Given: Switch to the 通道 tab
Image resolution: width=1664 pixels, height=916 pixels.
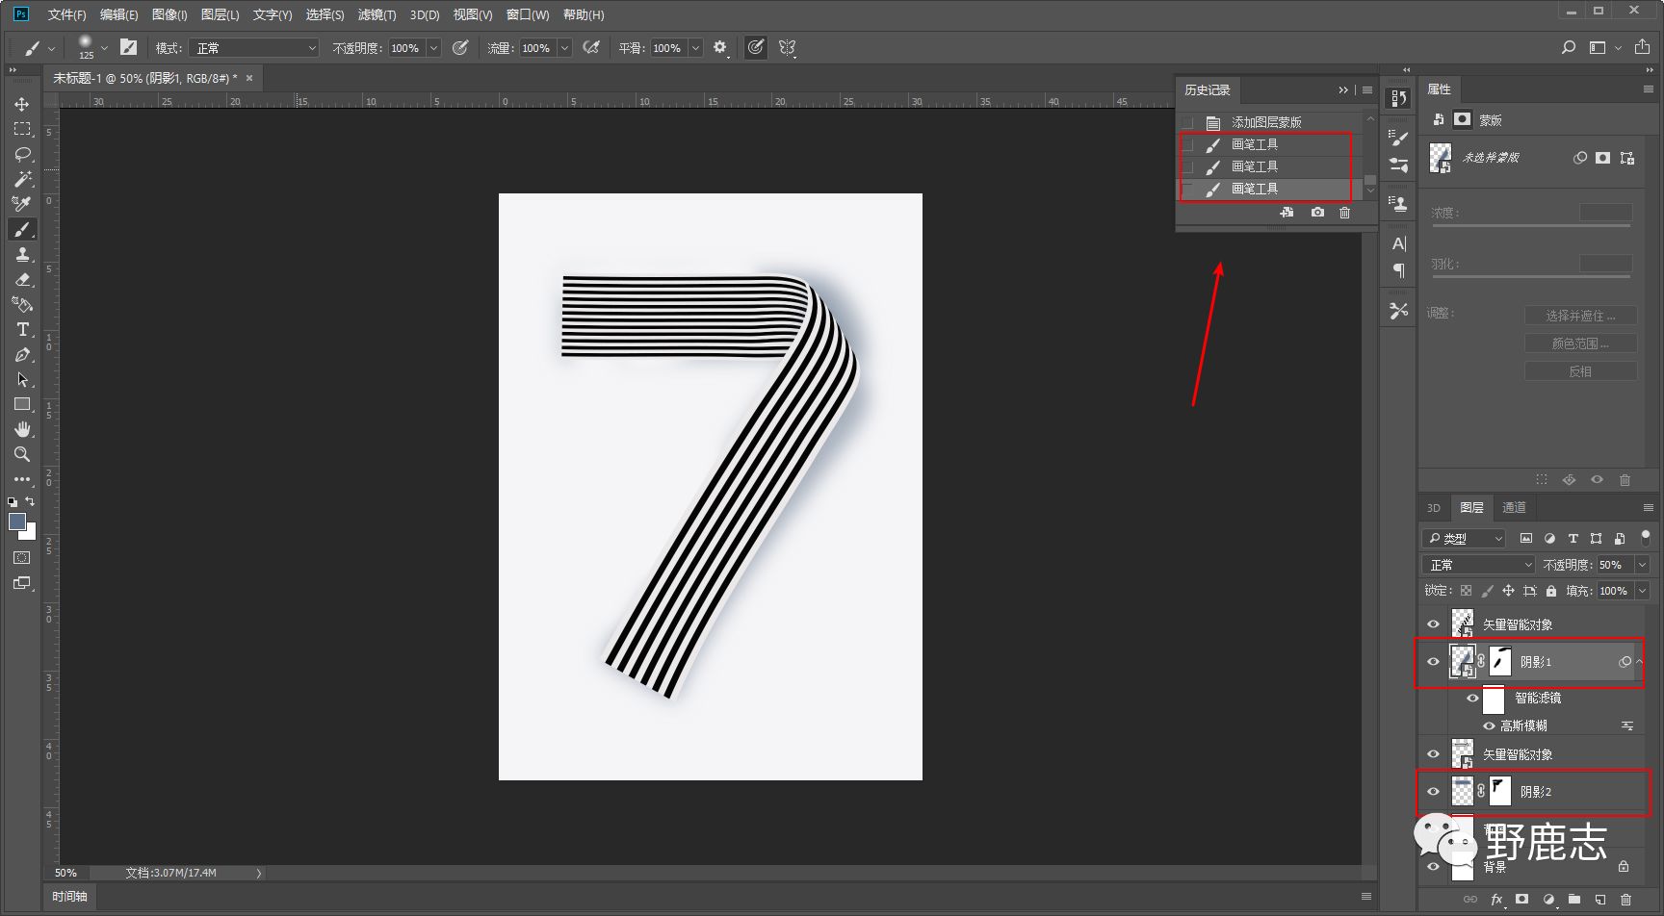Looking at the screenshot, I should [1514, 508].
